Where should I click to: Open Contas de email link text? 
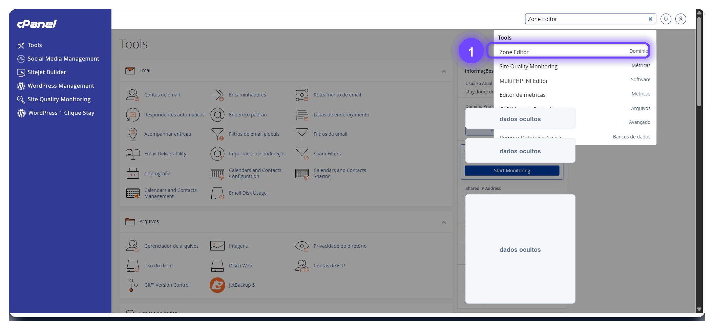(x=162, y=95)
